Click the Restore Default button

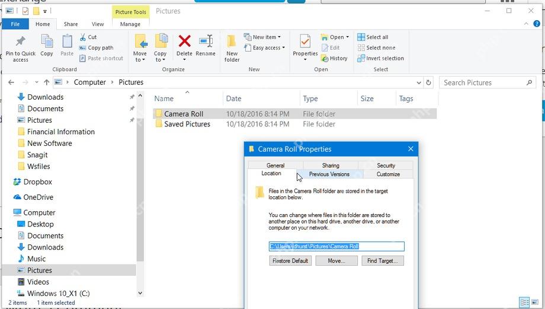coord(290,260)
